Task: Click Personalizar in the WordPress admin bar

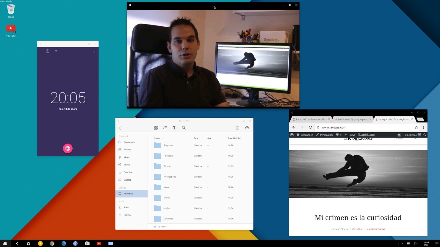Action: [x=325, y=135]
